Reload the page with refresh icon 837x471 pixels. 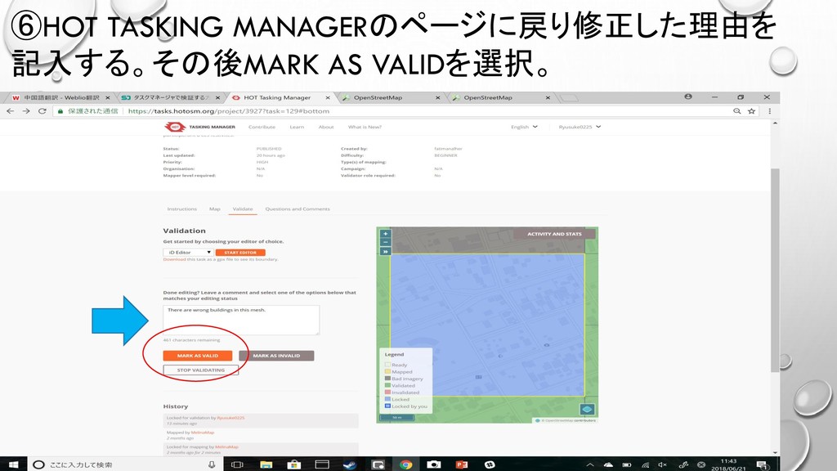(43, 111)
